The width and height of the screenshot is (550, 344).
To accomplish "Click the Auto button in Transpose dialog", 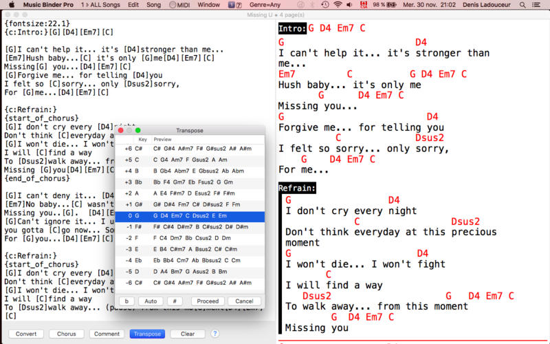I will tap(151, 301).
